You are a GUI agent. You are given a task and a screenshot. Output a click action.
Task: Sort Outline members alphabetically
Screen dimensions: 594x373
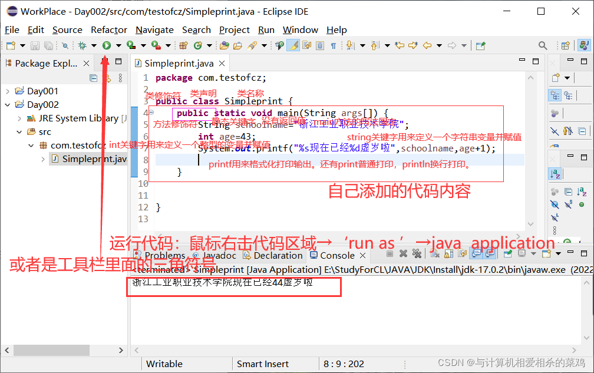556,173
